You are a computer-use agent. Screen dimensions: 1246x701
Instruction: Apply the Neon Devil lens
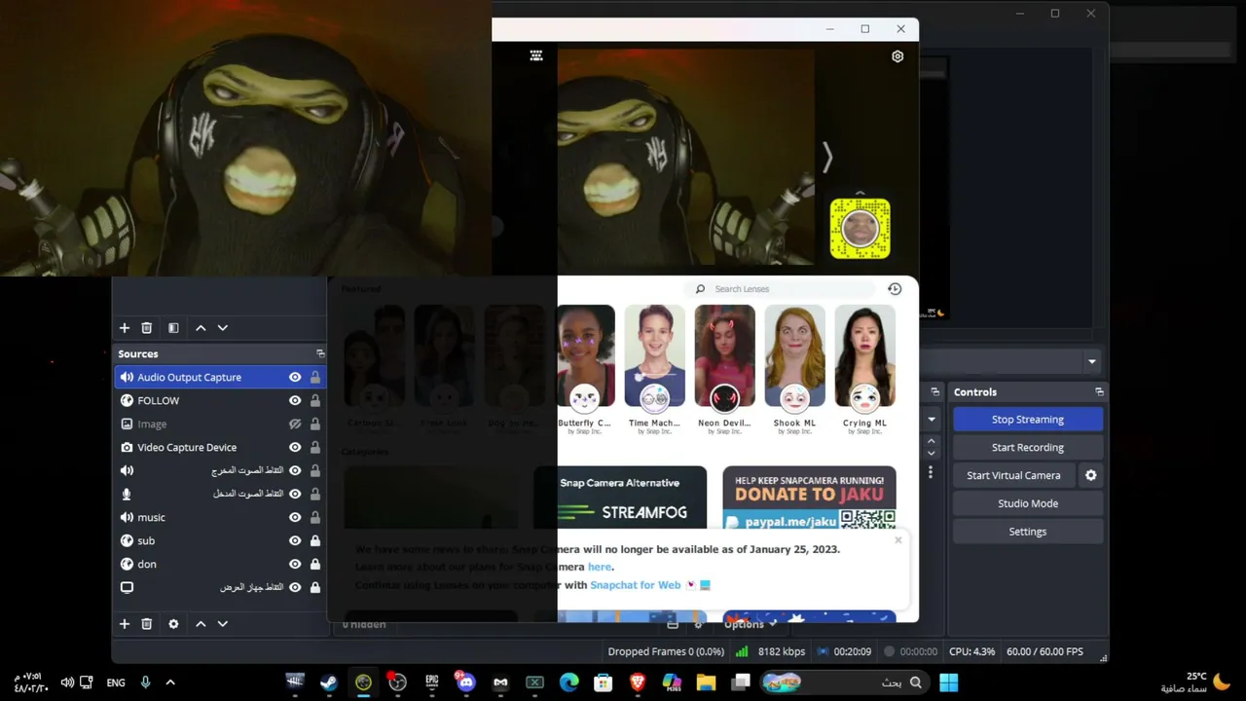pyautogui.click(x=724, y=369)
